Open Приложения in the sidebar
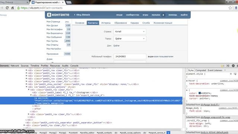Image resolution: width=238 pixels, height=134 pixels. 52,54
